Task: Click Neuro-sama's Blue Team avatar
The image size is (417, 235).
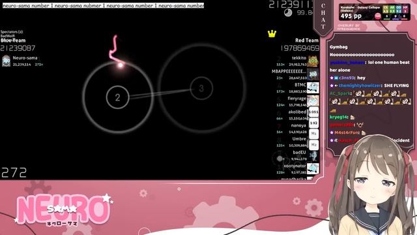Action: point(6,61)
